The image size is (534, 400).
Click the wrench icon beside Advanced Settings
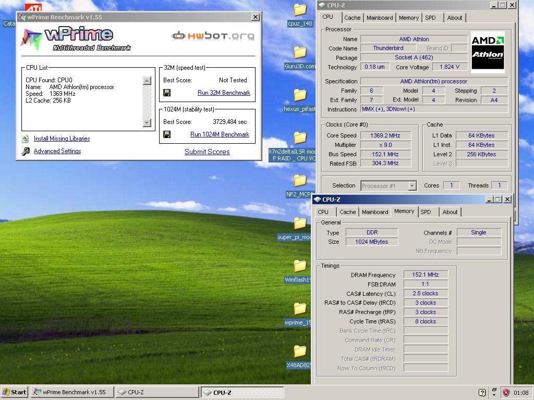[26, 152]
